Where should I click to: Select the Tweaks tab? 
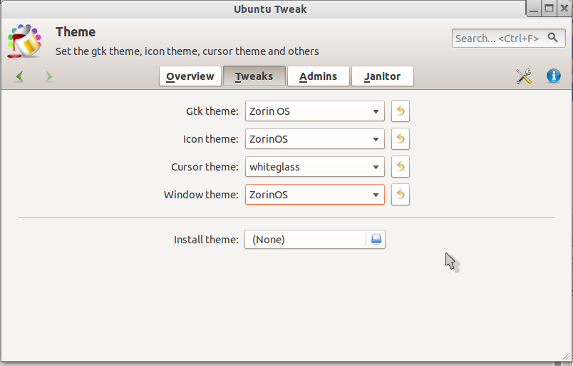coord(254,76)
